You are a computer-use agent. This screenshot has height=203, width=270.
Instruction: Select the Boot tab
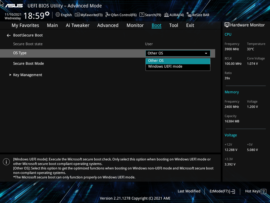click(x=156, y=25)
